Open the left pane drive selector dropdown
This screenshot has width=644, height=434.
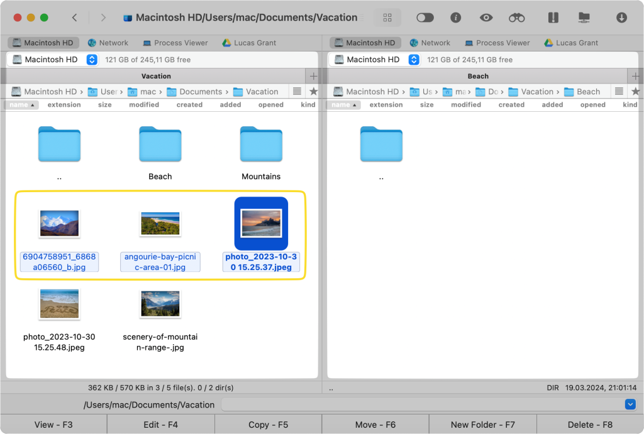[x=92, y=60]
